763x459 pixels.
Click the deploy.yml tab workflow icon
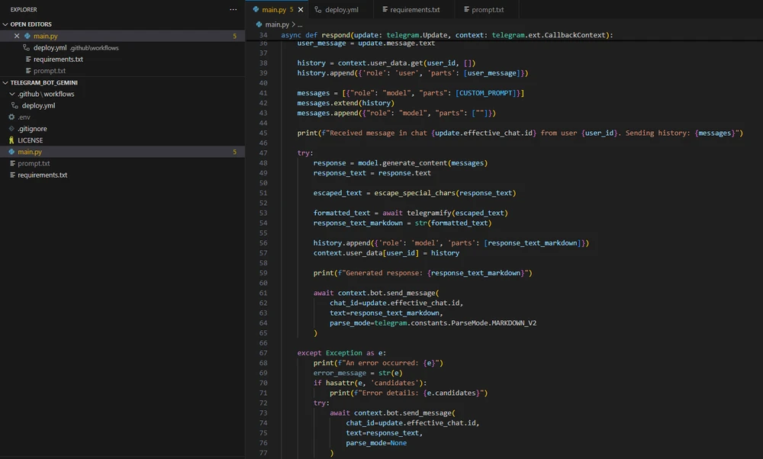pos(317,10)
